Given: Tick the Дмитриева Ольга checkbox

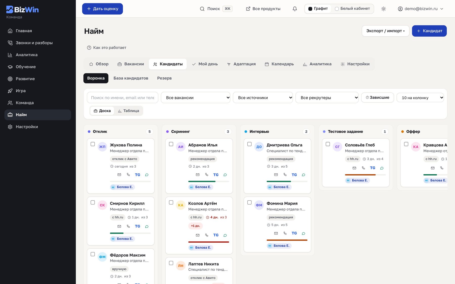Looking at the screenshot, I should 249,144.
